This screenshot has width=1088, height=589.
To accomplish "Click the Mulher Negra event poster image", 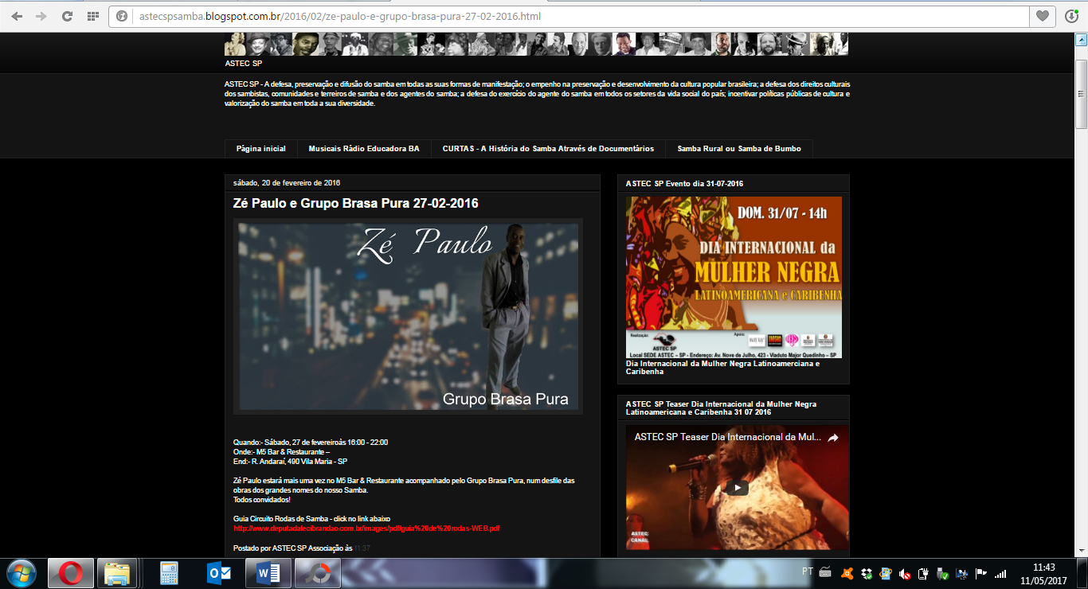I will tap(734, 277).
